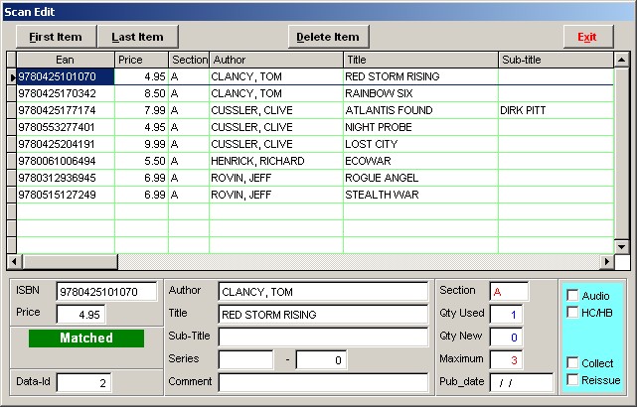Select the Price column header
The image size is (637, 407).
pos(142,60)
